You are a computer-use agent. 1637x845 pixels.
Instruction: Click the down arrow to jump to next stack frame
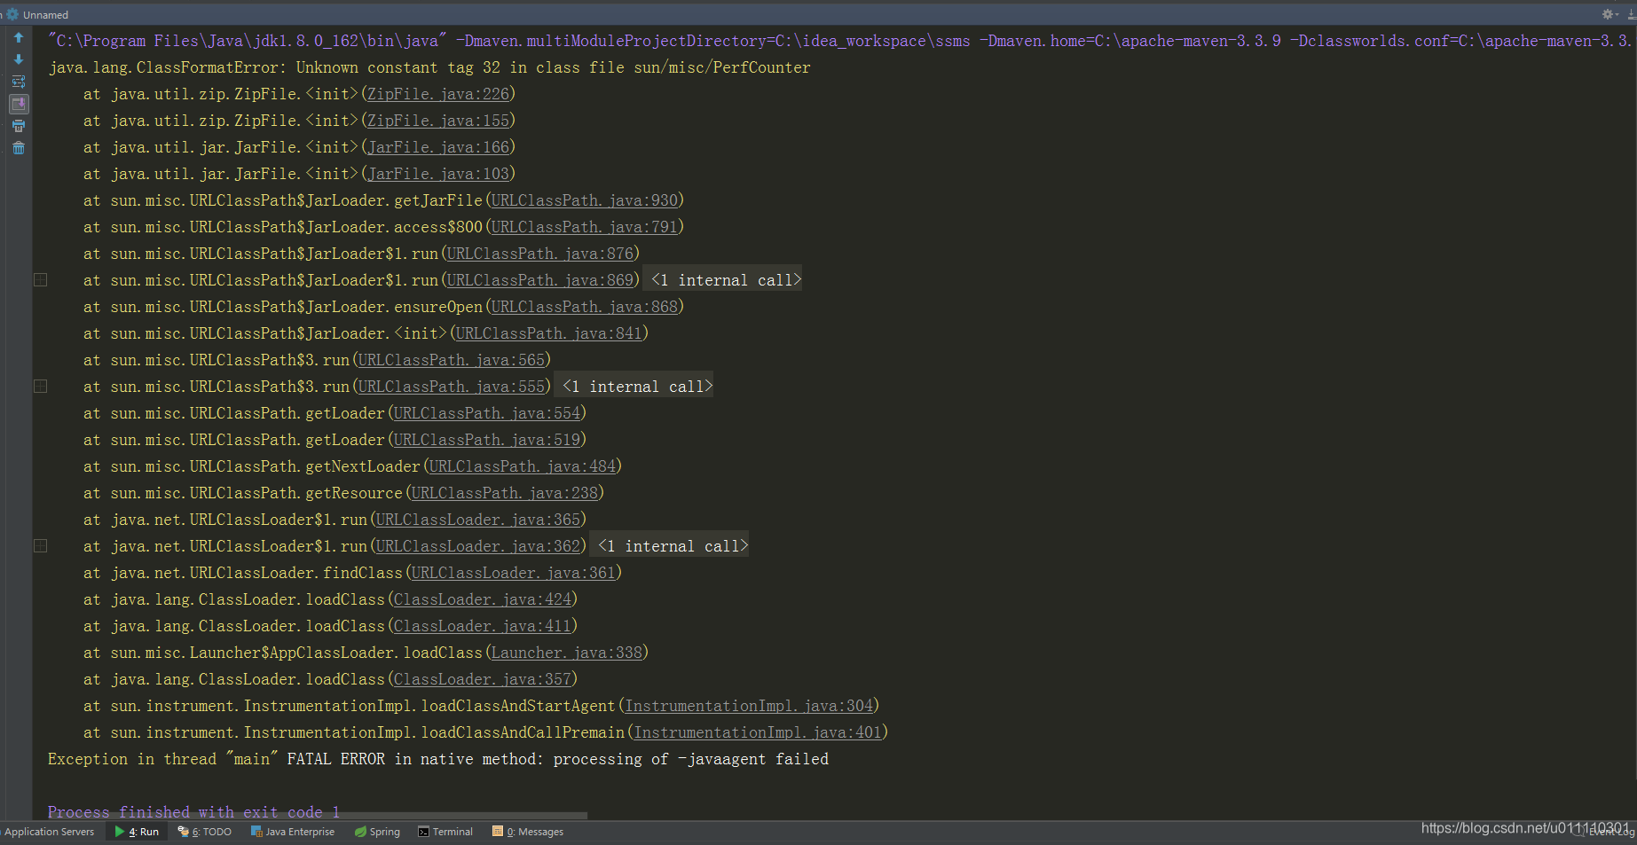pos(19,59)
